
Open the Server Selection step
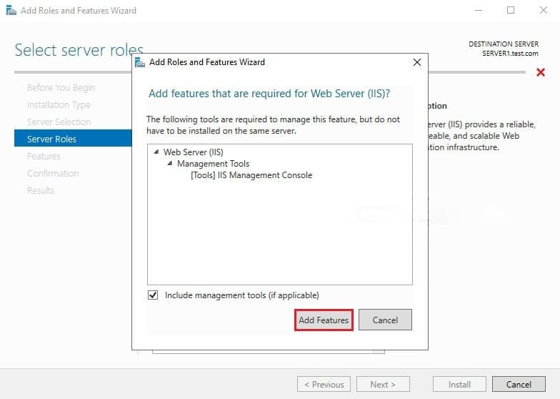(x=59, y=122)
